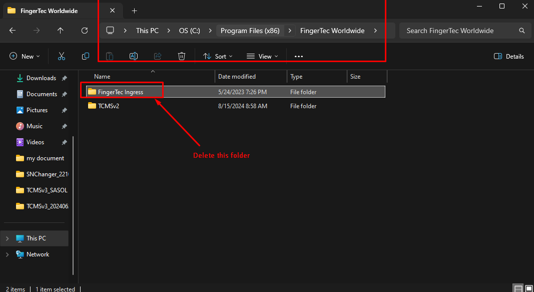
Task: Expand This PC tree node
Action: click(x=8, y=238)
